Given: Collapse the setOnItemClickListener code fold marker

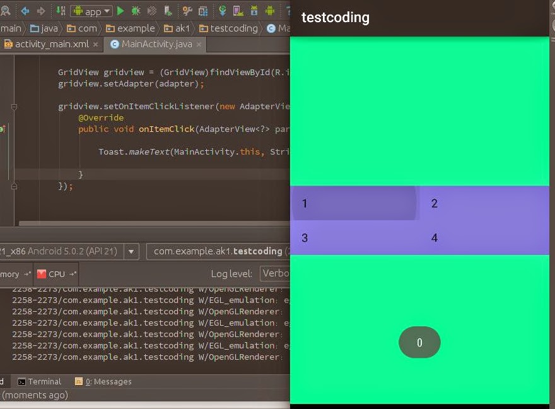Looking at the screenshot, I should coord(14,107).
